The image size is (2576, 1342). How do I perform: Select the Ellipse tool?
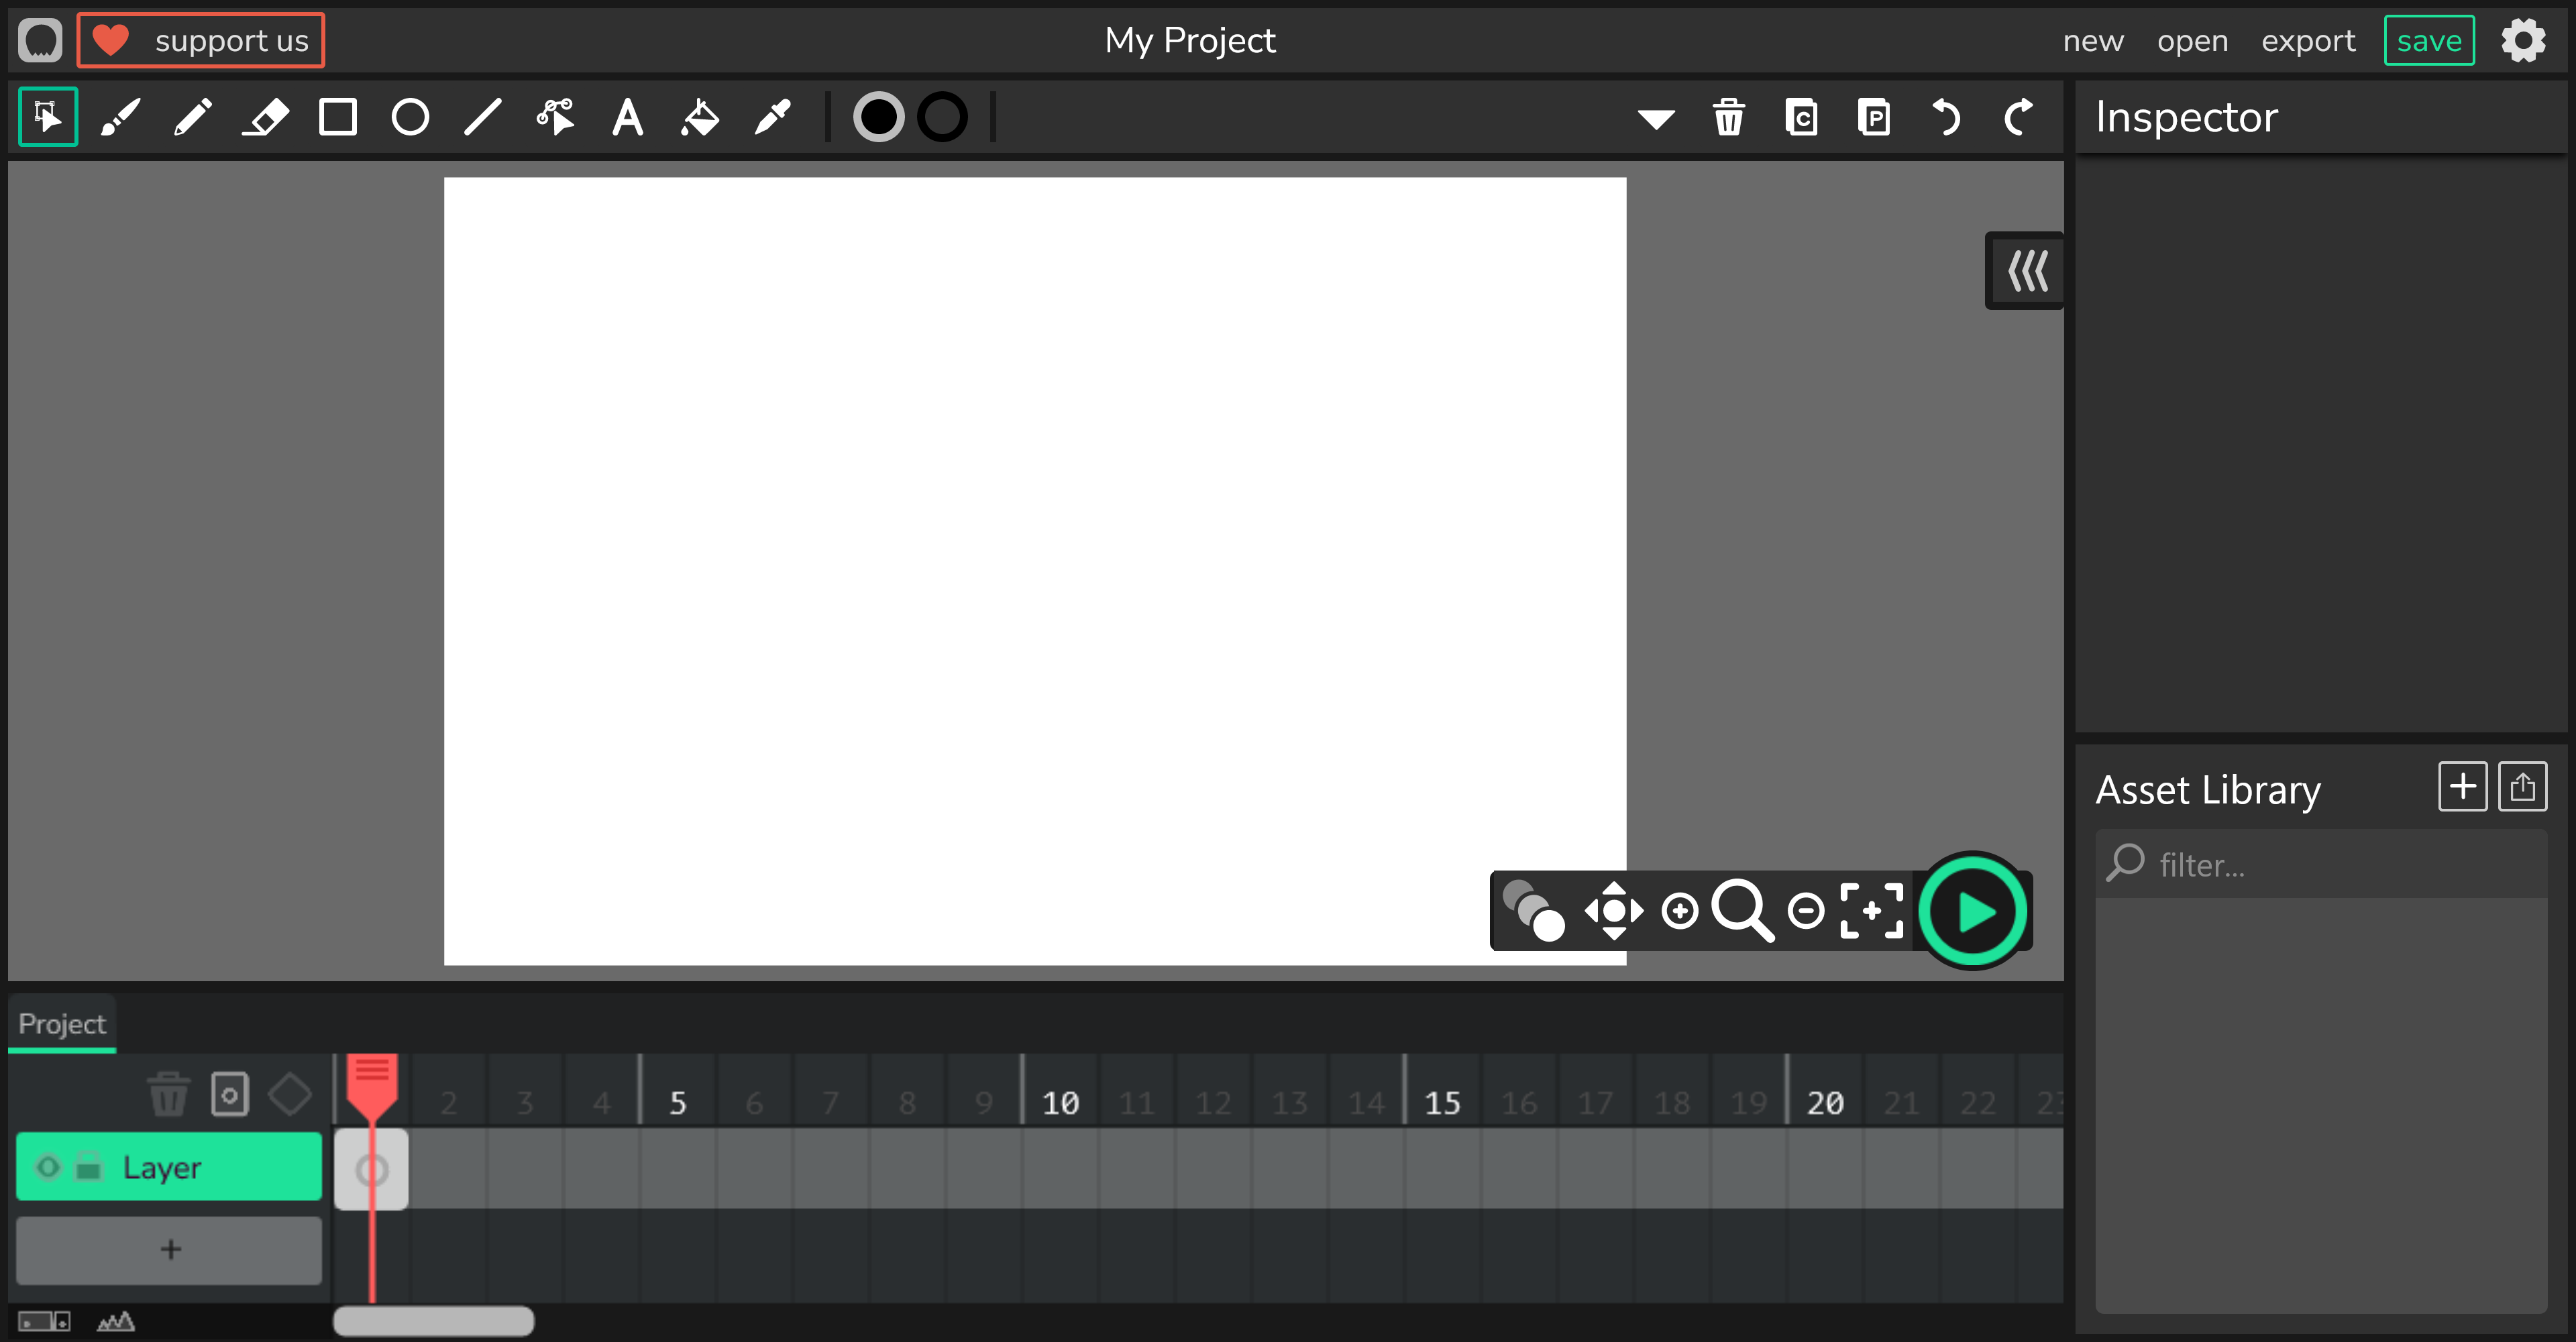click(x=410, y=117)
